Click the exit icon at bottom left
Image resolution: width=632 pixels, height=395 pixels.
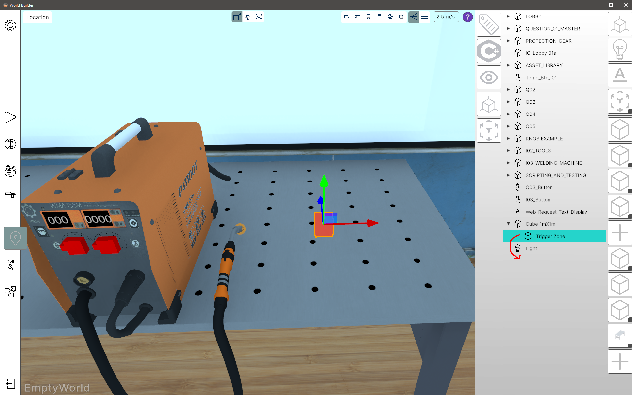tap(10, 383)
